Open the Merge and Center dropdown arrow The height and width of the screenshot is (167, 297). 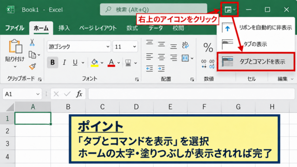tap(192, 58)
